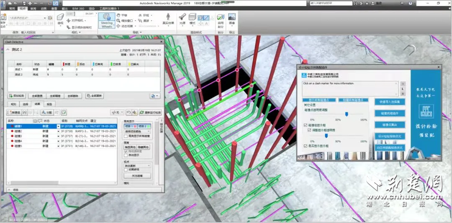Click the Walk (漫游) footsteps tool
452x223 pixels.
click(144, 21)
